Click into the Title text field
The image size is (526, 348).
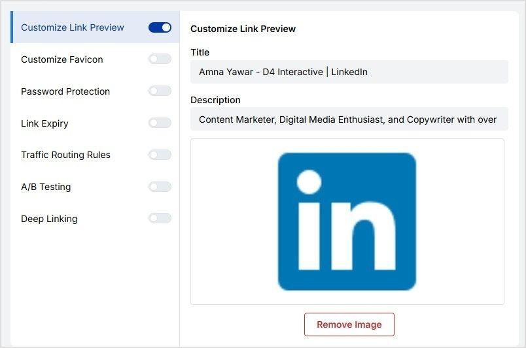[x=349, y=72]
